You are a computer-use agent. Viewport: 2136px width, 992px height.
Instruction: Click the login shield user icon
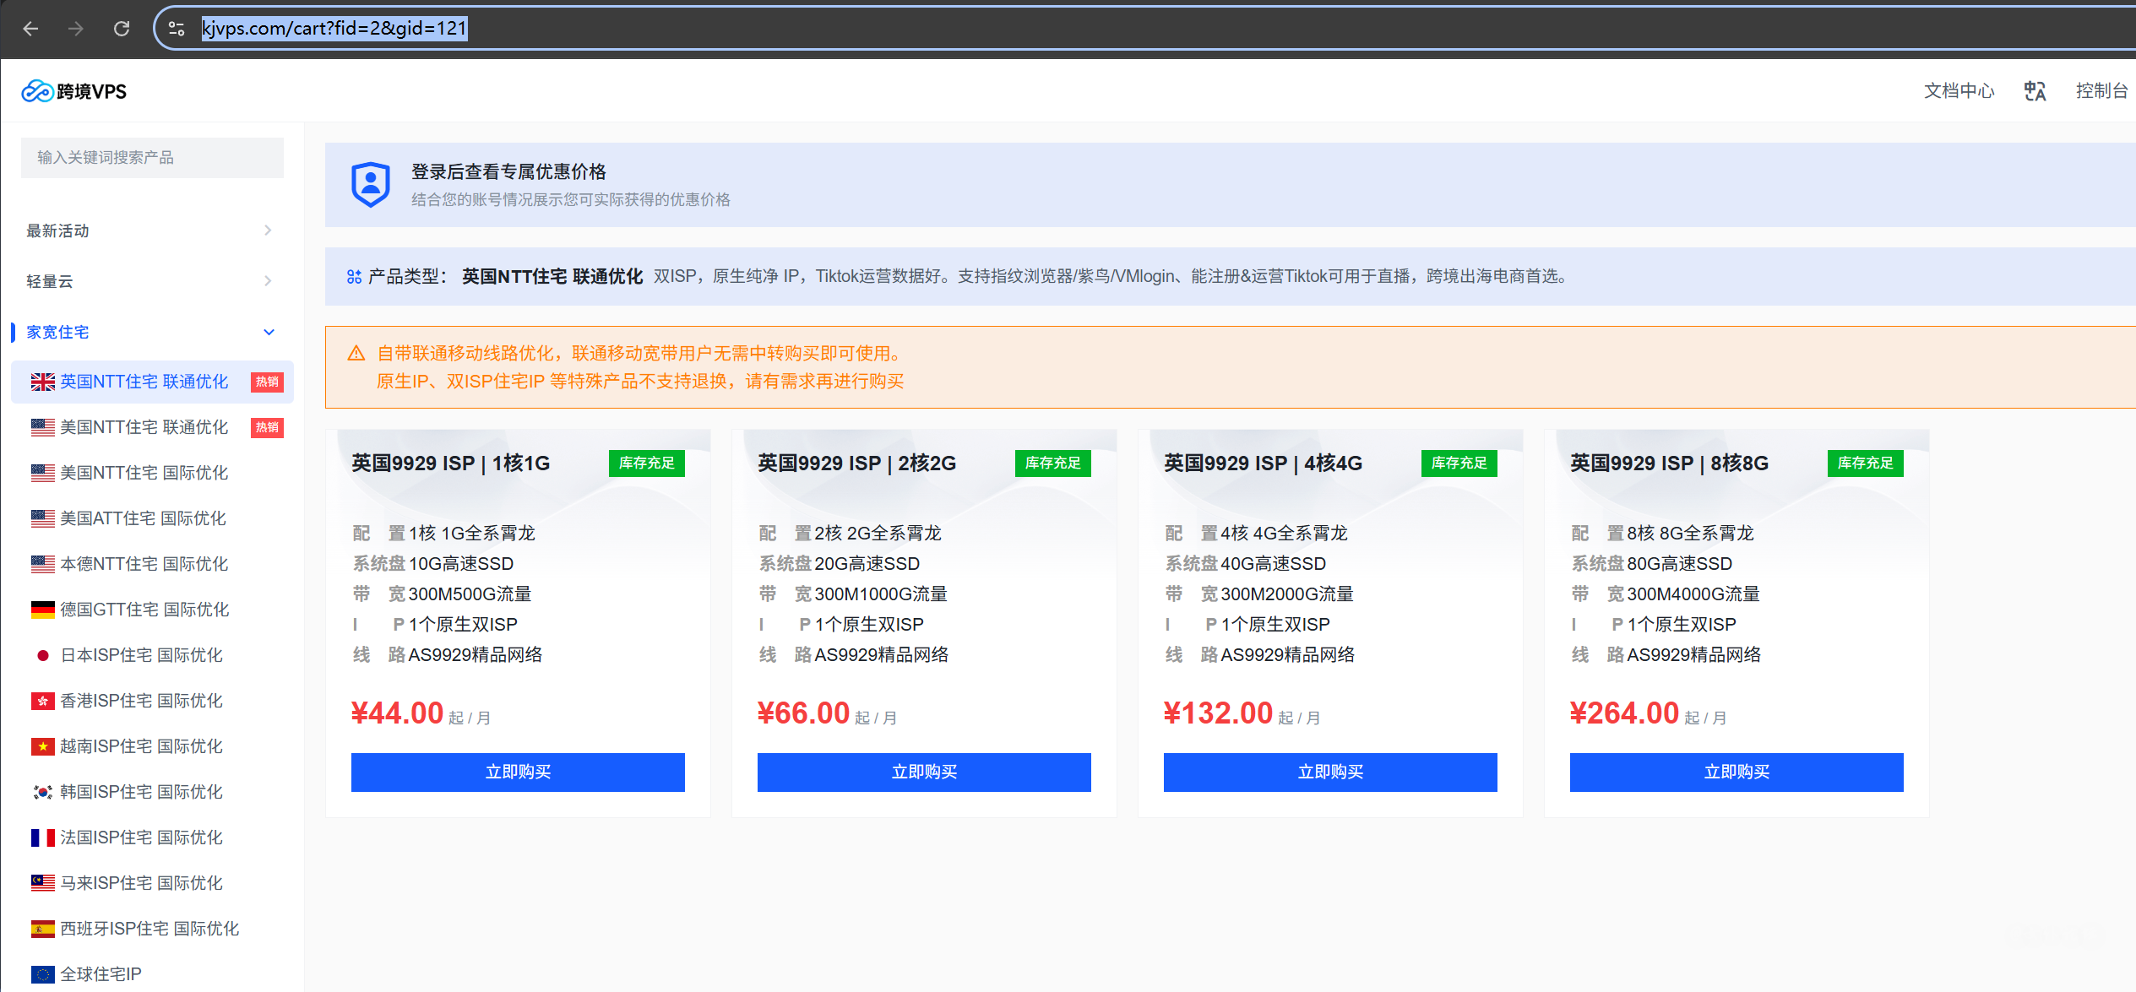[x=370, y=184]
